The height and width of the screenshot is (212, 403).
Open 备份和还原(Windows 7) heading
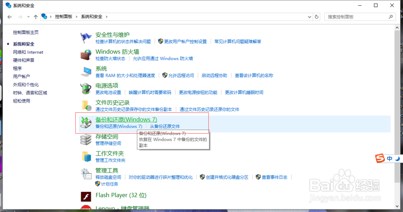point(126,119)
